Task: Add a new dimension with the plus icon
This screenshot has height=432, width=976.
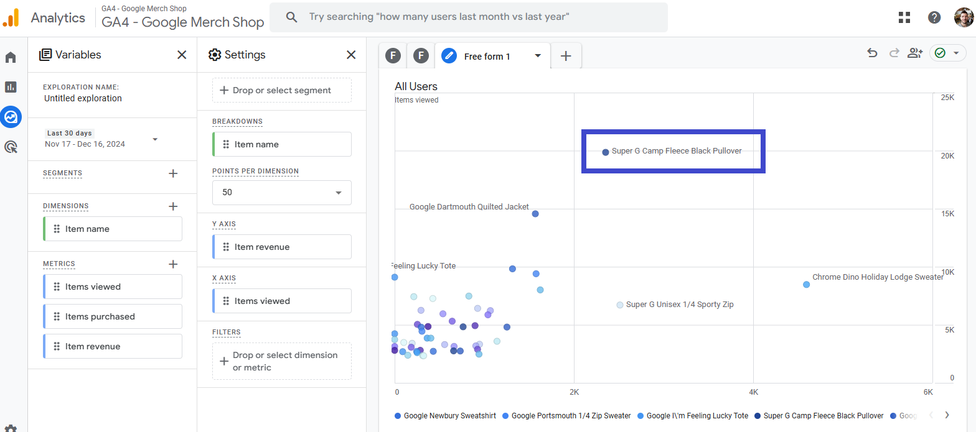Action: pyautogui.click(x=173, y=206)
